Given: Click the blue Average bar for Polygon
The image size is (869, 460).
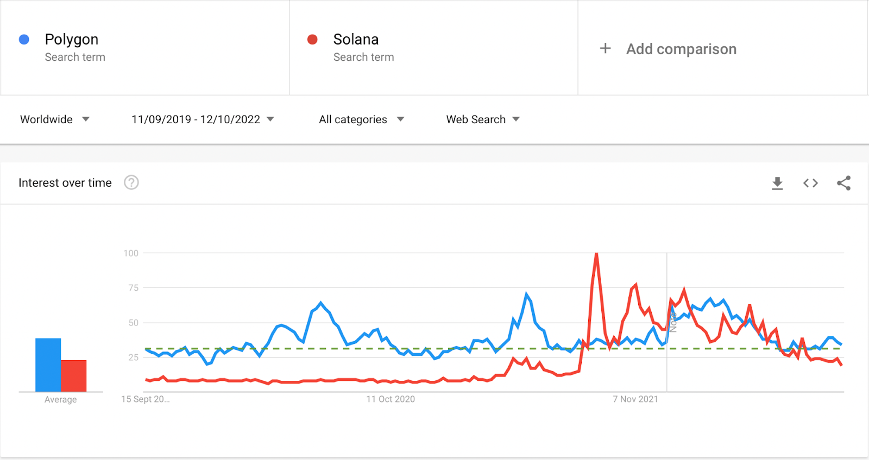Looking at the screenshot, I should 48,363.
